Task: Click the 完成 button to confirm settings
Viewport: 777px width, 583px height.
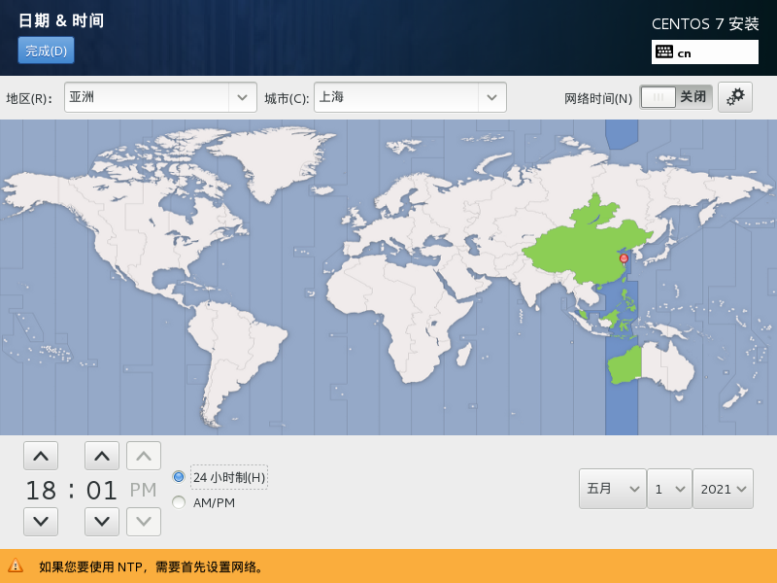Action: (x=45, y=50)
